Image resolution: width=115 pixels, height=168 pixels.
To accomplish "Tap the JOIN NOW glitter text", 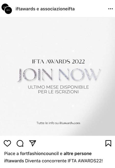I will tap(58, 75).
